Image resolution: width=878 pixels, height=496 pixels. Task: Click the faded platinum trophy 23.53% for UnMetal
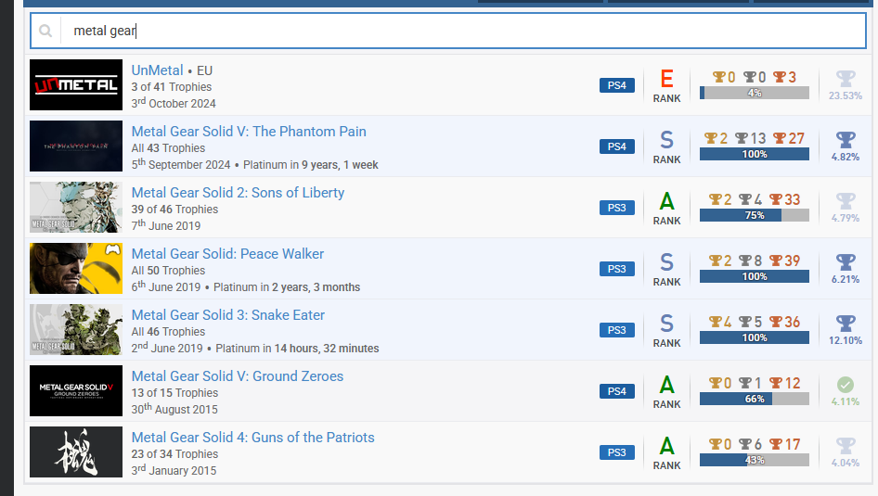point(846,79)
